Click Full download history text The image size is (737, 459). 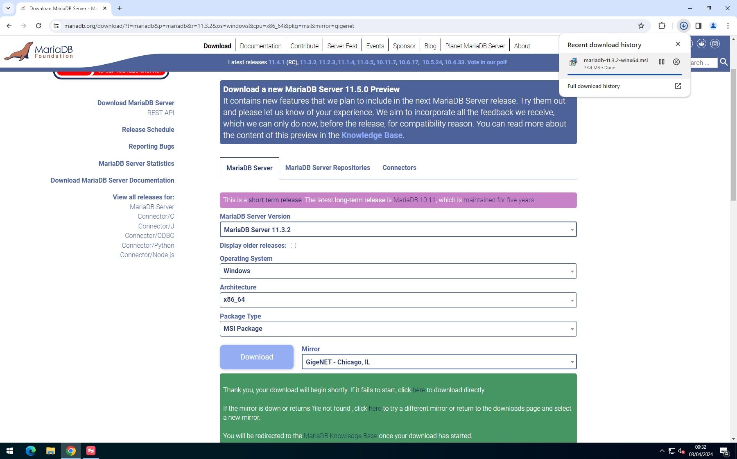[x=593, y=86]
